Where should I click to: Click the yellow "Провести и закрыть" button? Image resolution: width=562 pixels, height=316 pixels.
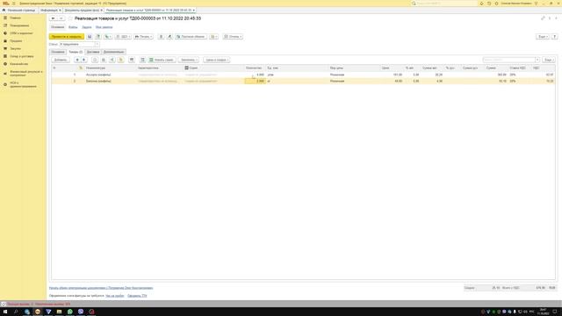(67, 37)
